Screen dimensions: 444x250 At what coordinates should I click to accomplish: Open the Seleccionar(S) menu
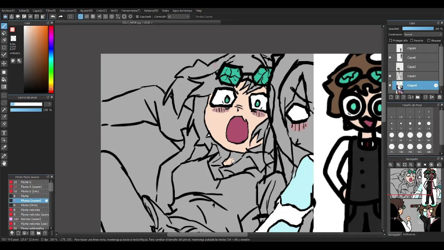pyautogui.click(x=68, y=11)
